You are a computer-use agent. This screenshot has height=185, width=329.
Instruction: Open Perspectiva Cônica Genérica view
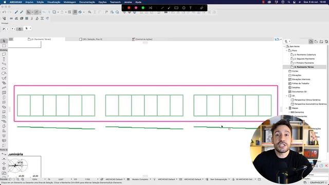[307, 100]
